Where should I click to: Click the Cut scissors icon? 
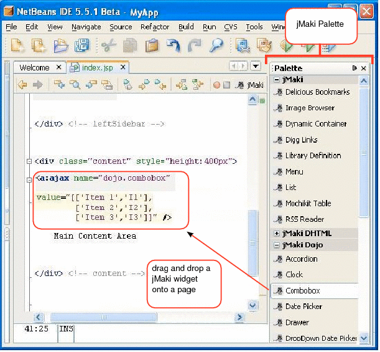point(109,45)
